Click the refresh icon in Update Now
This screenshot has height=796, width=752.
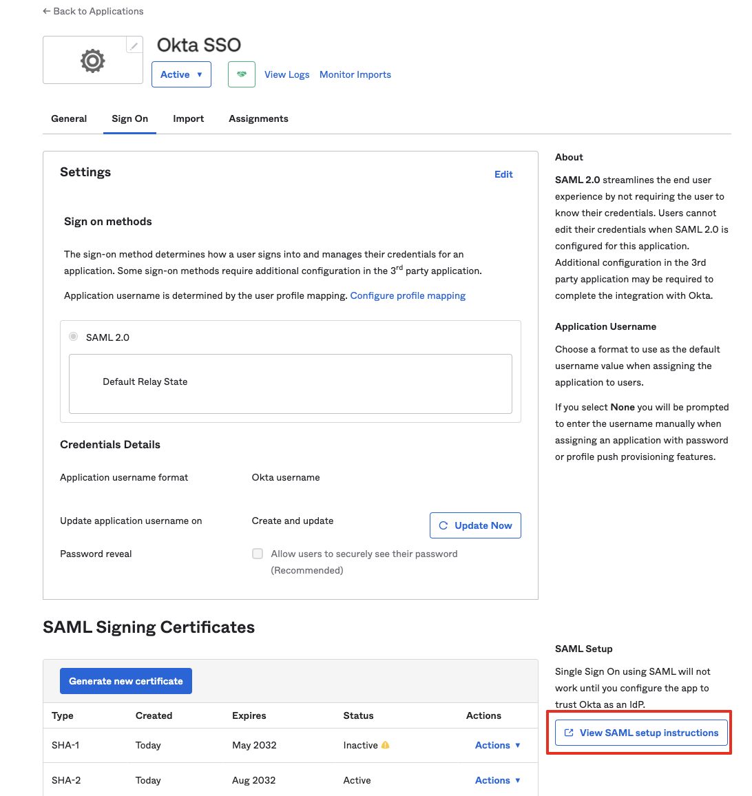443,525
